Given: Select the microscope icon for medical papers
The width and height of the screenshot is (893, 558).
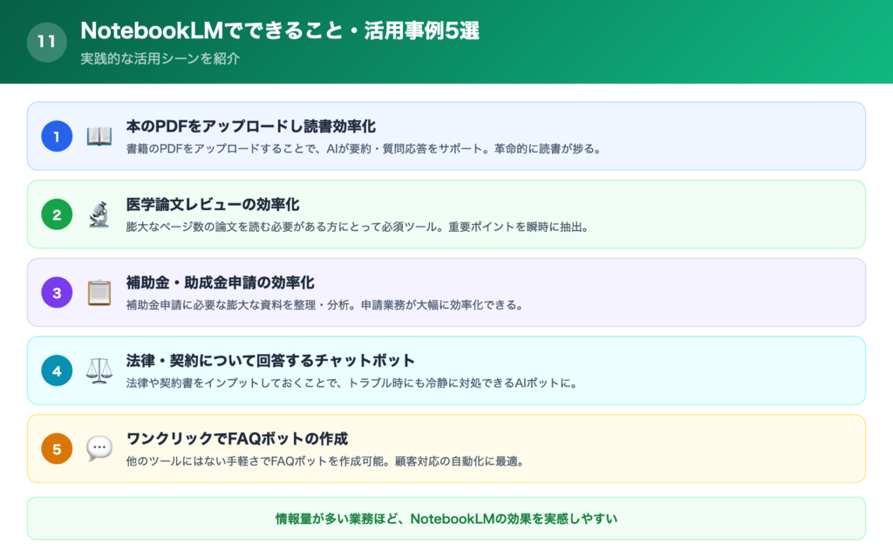Looking at the screenshot, I should tap(99, 214).
